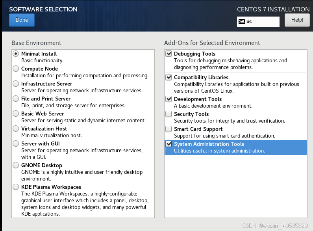Toggle the System Administration Tools checkbox
This screenshot has height=231, width=313.
169,144
